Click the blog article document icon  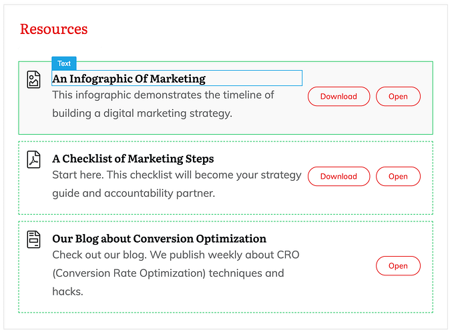click(34, 239)
